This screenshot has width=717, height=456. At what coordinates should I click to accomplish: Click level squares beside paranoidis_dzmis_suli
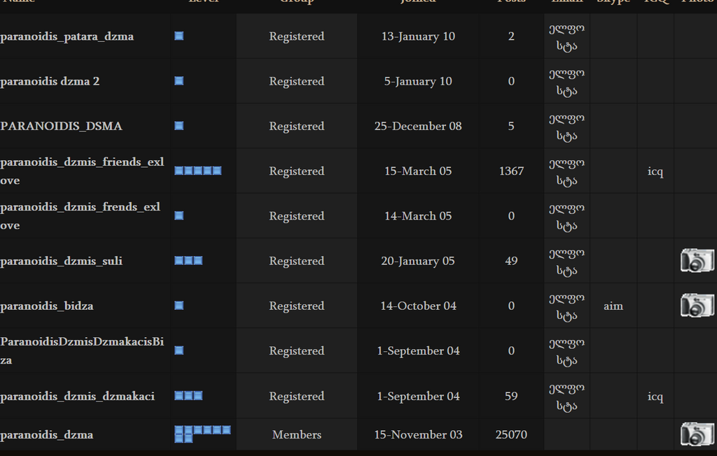pyautogui.click(x=188, y=261)
